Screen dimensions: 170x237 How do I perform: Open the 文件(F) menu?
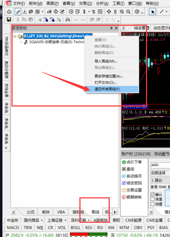(19, 3)
